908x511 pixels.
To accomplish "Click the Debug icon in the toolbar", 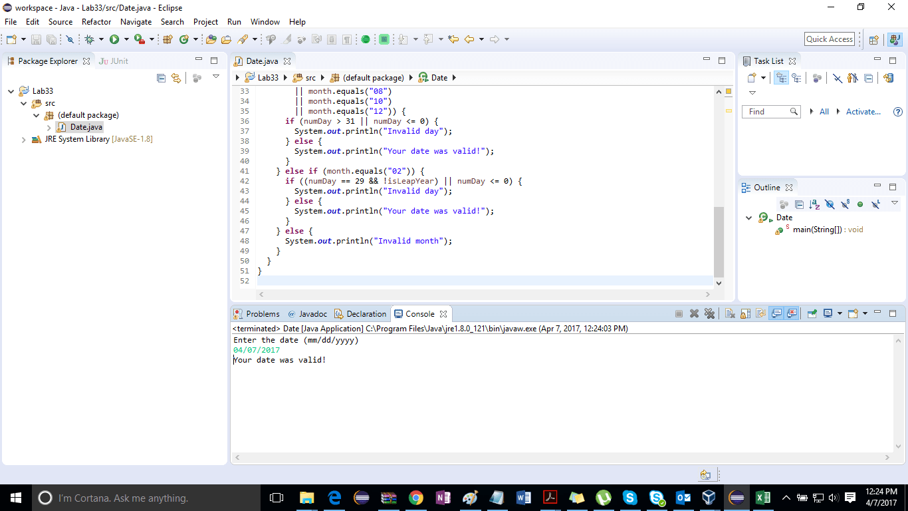I will pos(88,39).
